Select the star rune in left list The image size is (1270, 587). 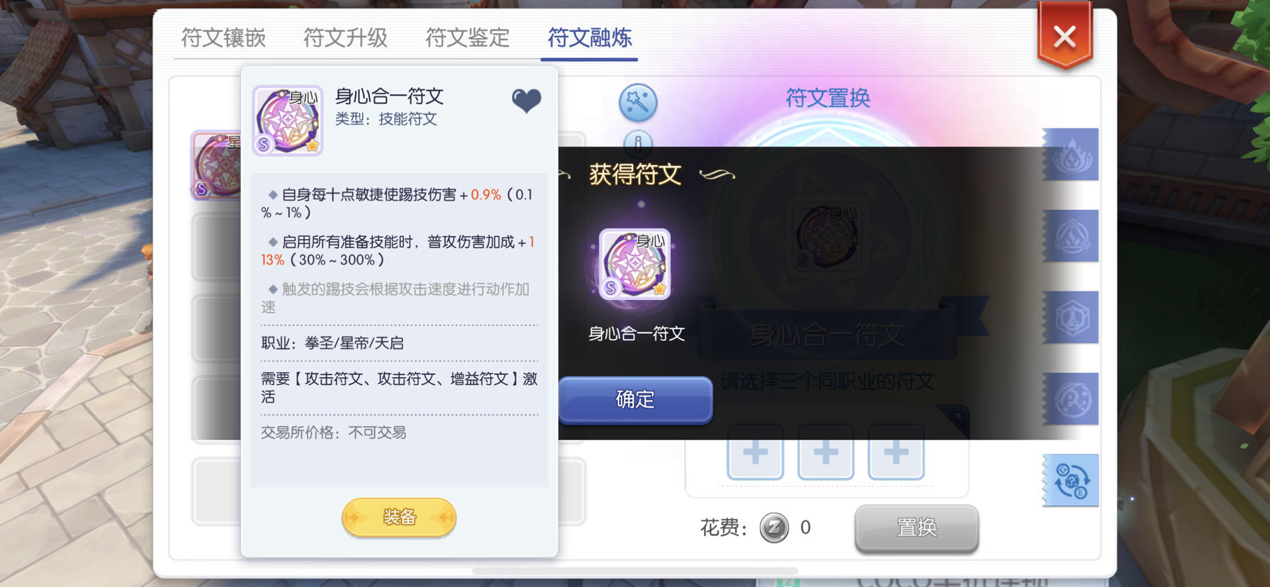click(x=217, y=165)
